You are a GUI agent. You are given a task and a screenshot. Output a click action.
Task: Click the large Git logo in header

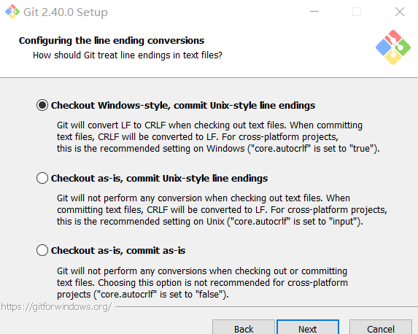pyautogui.click(x=393, y=47)
